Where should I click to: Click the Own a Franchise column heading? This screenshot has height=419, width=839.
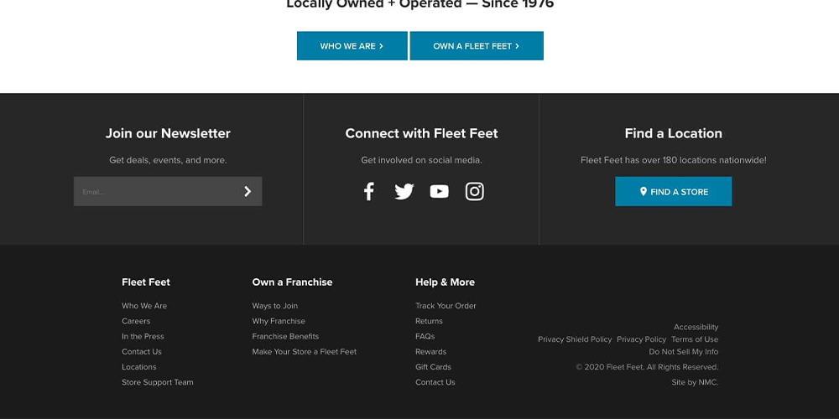(292, 282)
